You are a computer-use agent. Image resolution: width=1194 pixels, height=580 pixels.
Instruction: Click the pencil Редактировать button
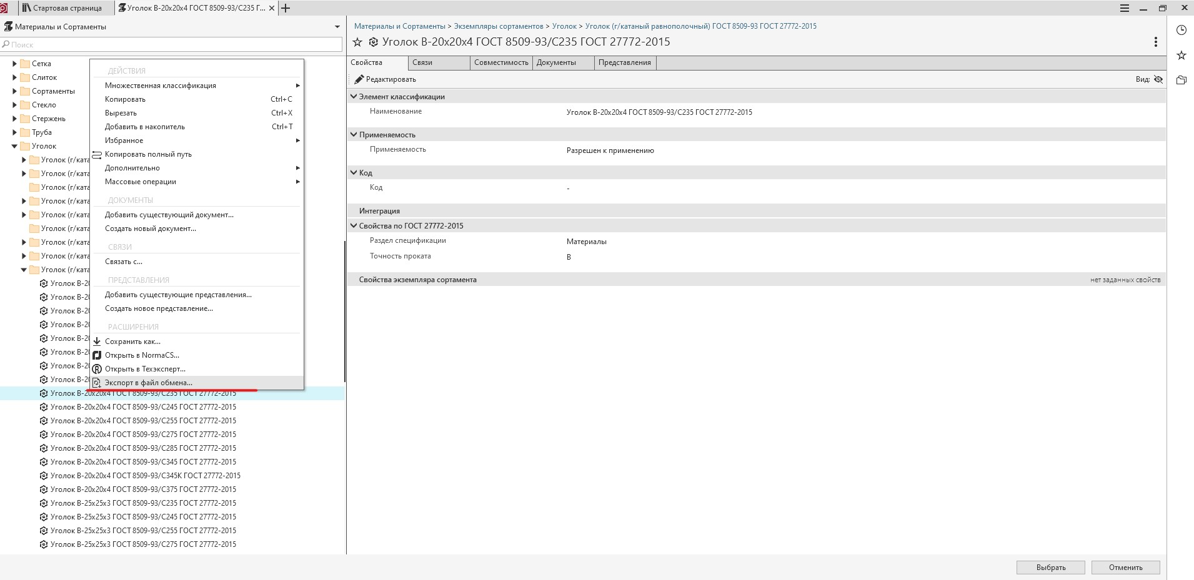(385, 79)
